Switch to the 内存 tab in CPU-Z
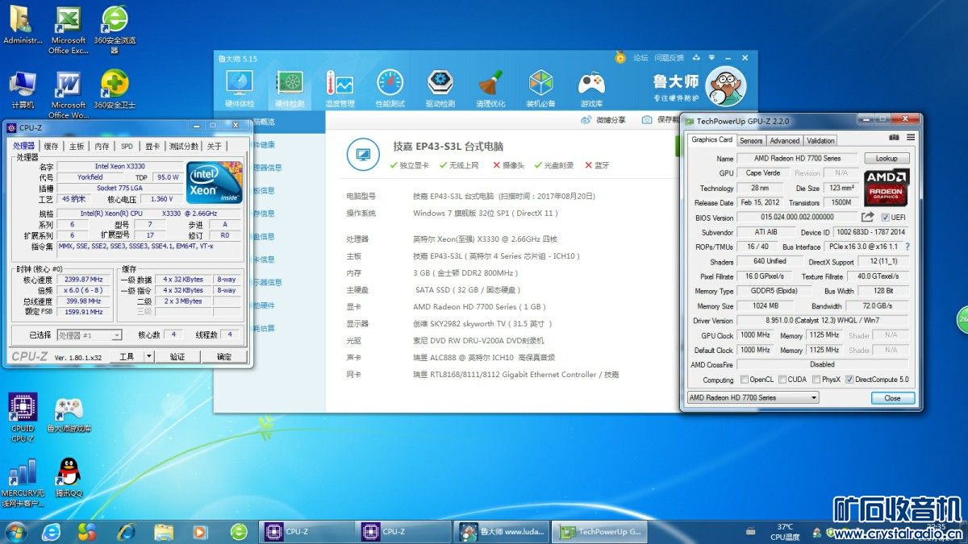Screen dimensions: 968x544 (102, 146)
